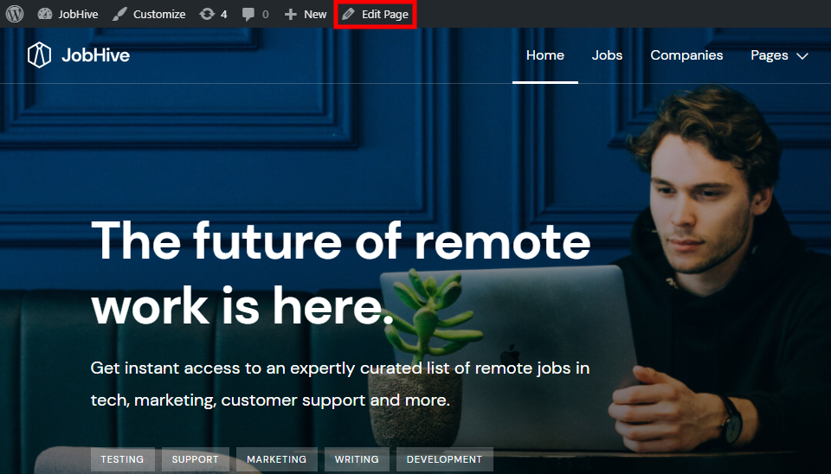Open the JobHive site menu in admin bar

click(78, 14)
